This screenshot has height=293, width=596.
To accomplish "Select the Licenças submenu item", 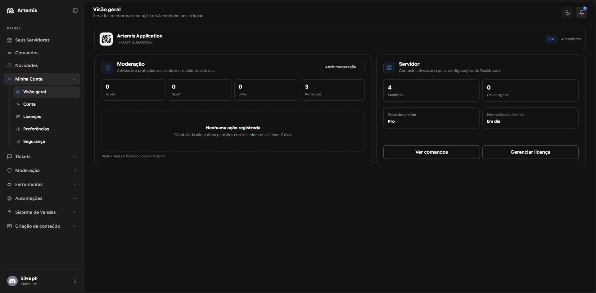I will [x=47, y=117].
